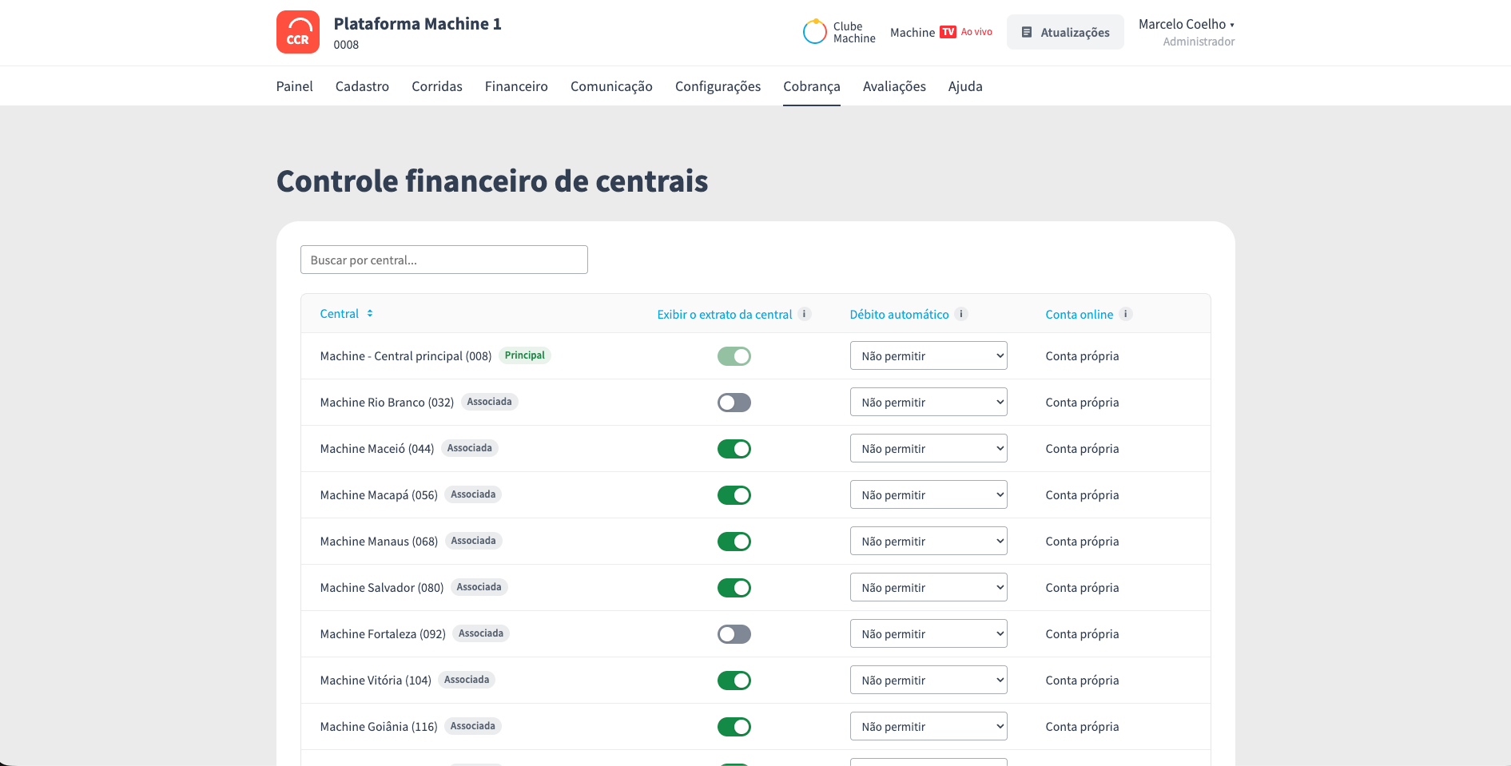Click Principal badge on Central principal row

tap(525, 355)
